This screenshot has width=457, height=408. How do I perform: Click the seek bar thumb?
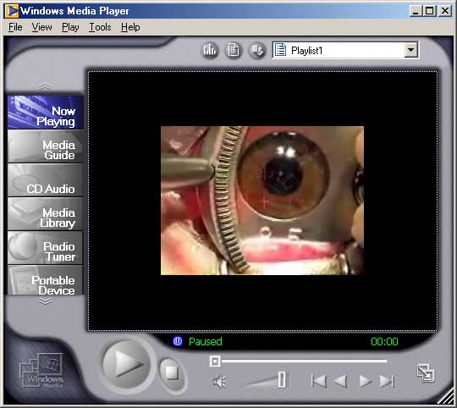pos(215,361)
